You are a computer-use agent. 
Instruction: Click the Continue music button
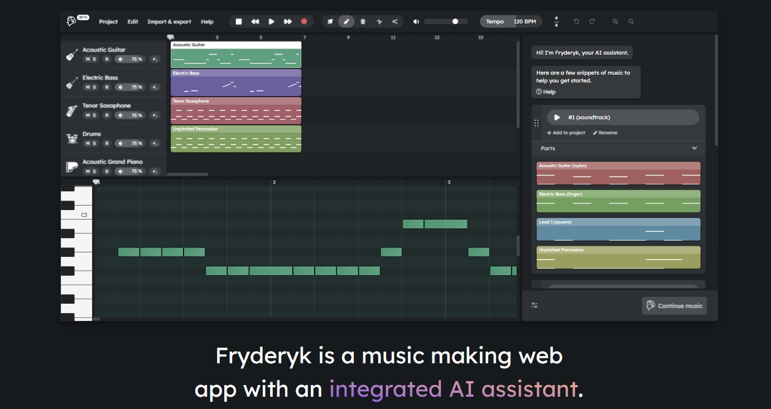674,305
